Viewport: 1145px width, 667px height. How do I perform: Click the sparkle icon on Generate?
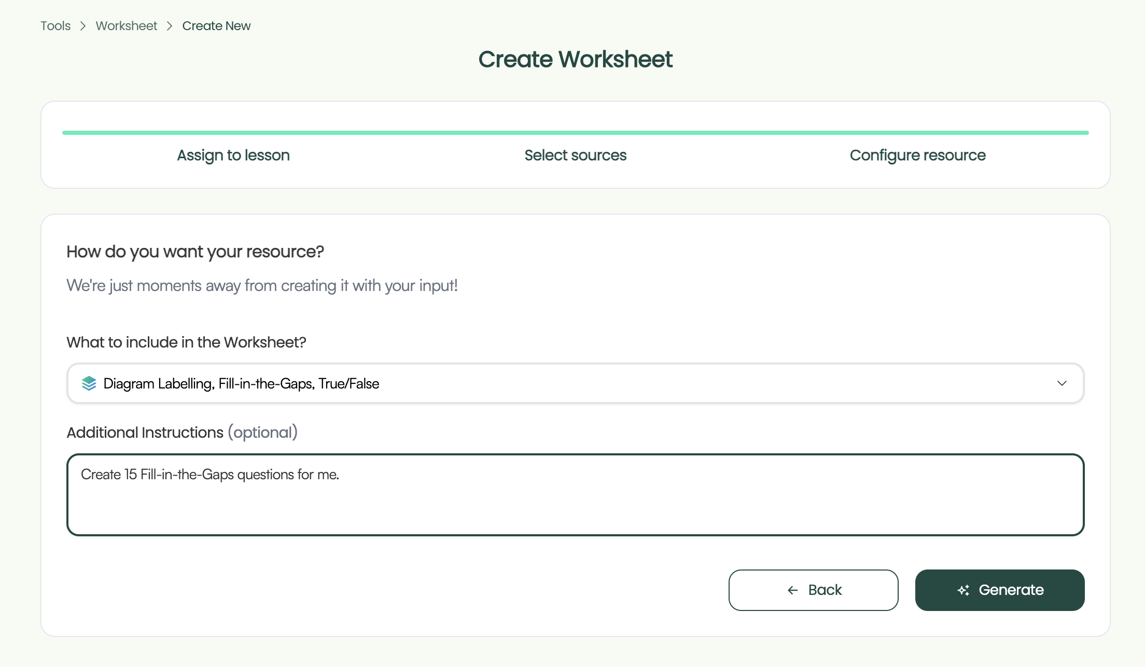(964, 590)
